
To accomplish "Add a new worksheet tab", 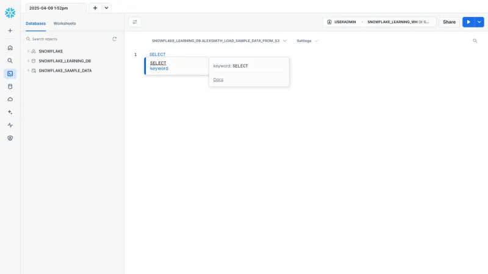I will coord(95,8).
